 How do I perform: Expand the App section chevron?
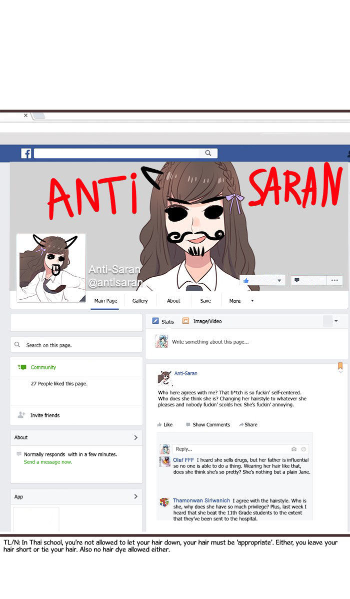(135, 496)
